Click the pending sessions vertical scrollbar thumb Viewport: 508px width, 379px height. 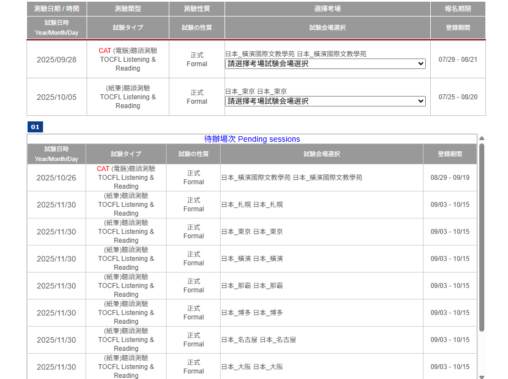click(482, 237)
